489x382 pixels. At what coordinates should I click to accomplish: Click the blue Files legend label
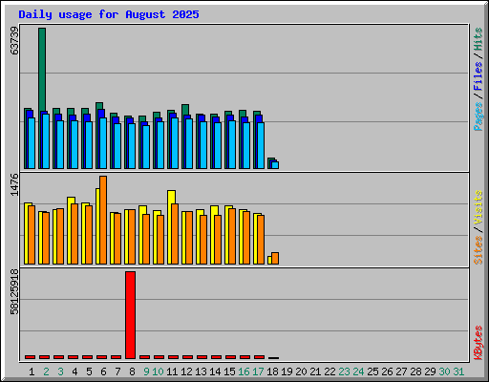point(478,75)
